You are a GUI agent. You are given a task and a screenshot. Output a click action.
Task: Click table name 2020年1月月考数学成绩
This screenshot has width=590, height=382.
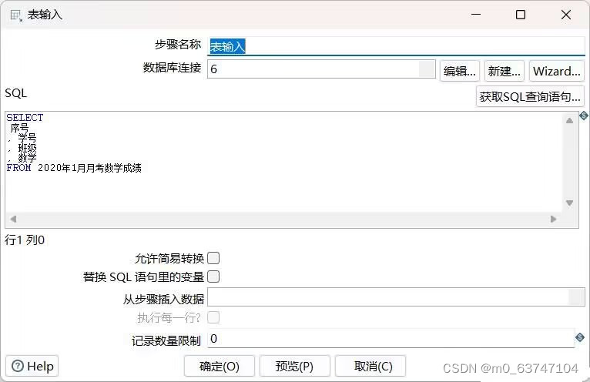pos(89,167)
